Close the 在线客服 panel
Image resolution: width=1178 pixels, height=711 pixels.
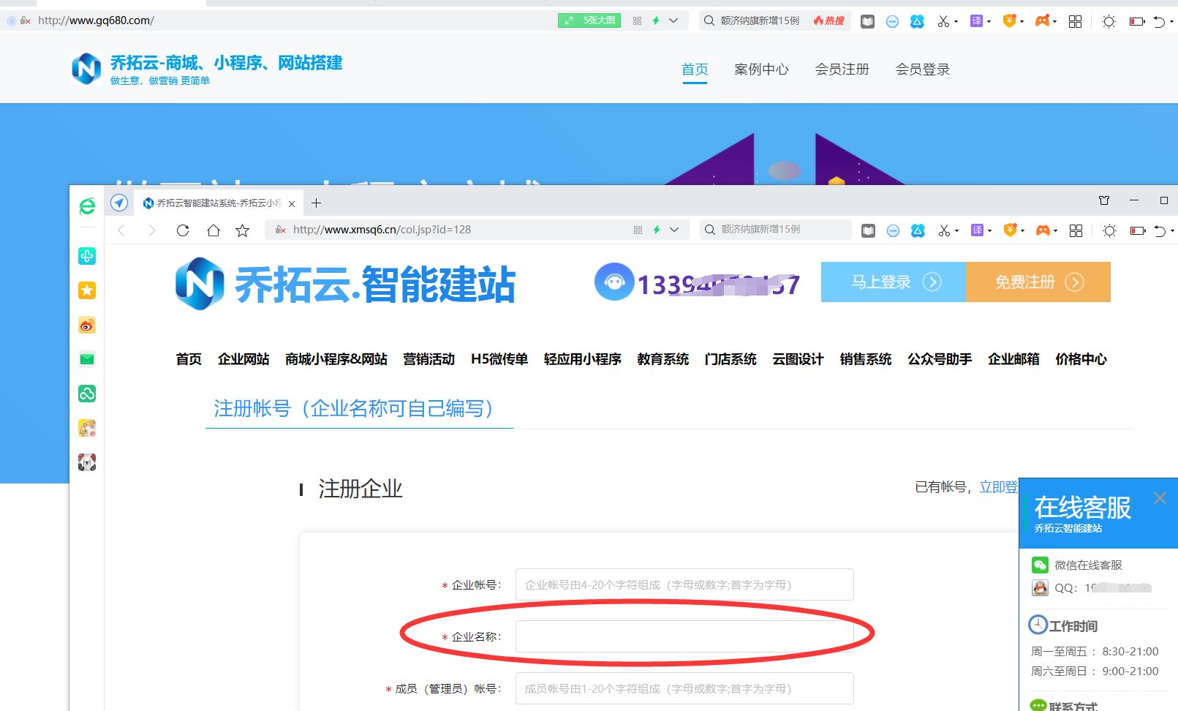coord(1160,498)
